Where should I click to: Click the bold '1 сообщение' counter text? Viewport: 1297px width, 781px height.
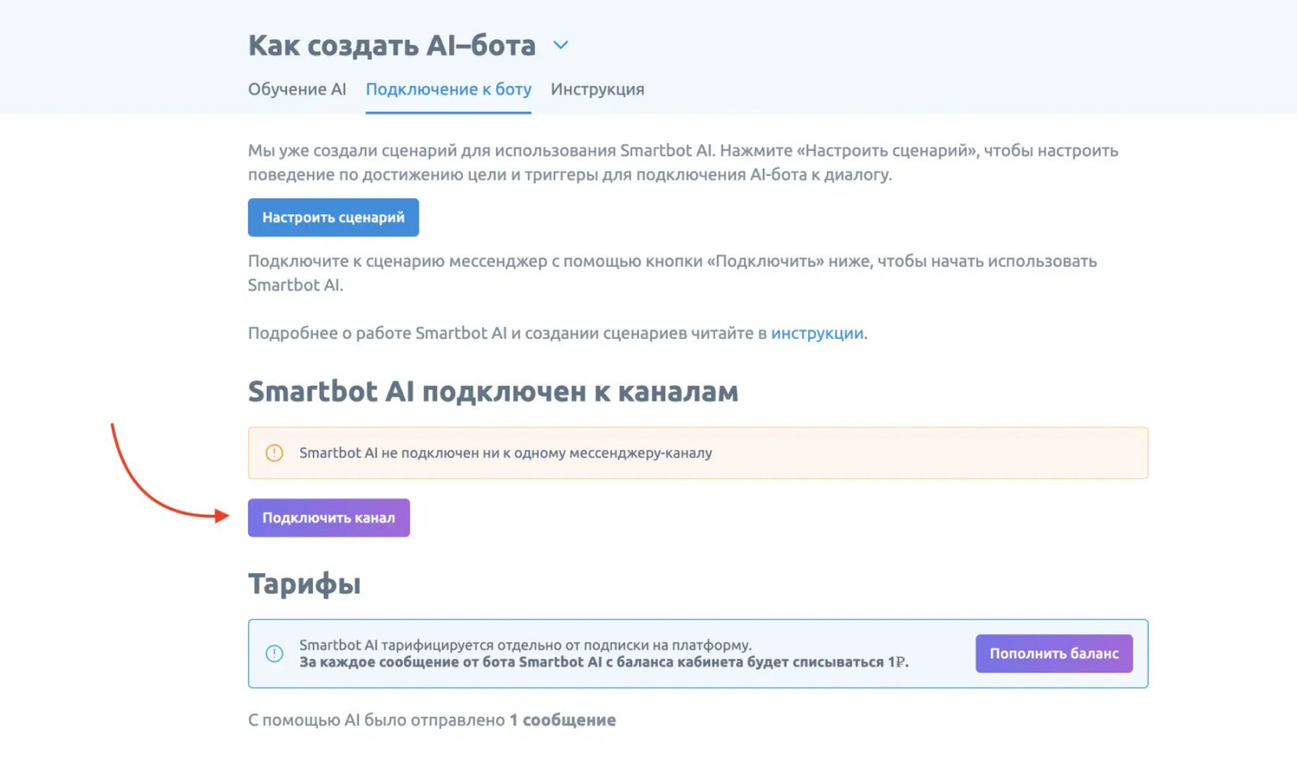click(x=563, y=720)
